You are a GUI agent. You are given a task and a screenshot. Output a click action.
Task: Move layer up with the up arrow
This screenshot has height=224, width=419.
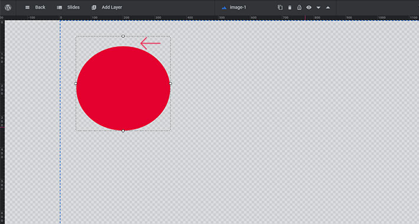click(328, 8)
